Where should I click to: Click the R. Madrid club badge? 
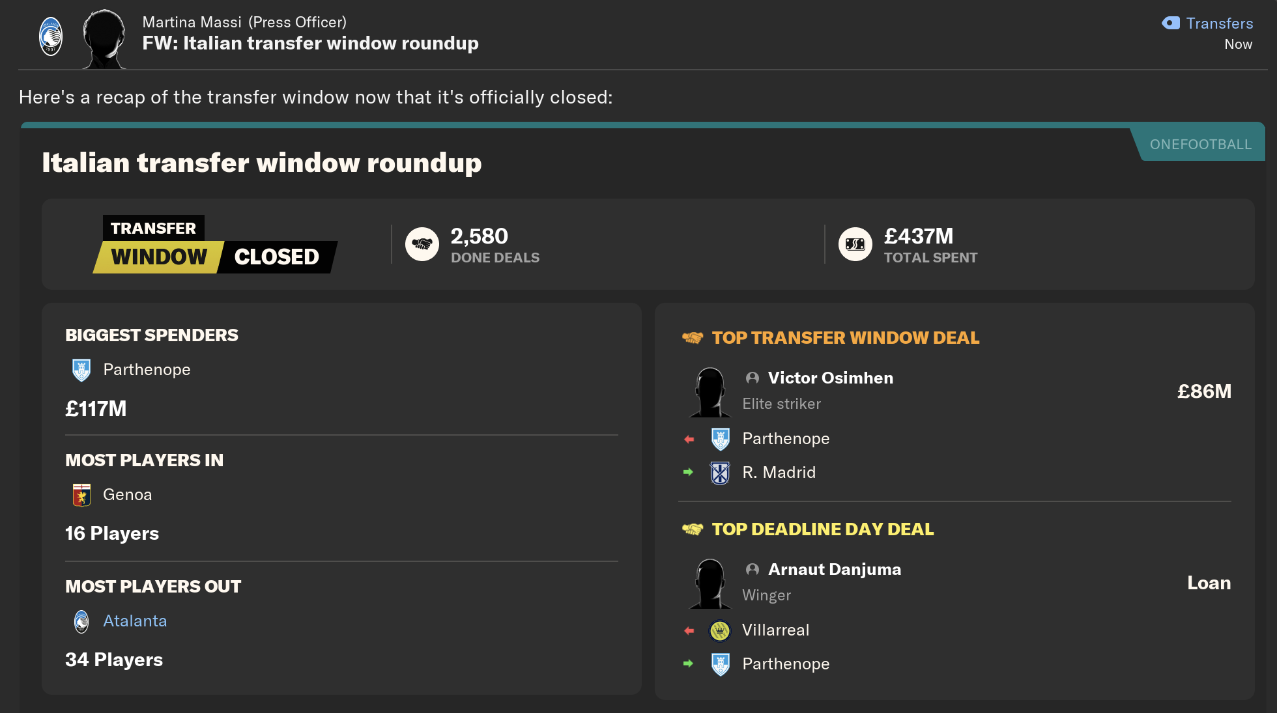click(720, 473)
